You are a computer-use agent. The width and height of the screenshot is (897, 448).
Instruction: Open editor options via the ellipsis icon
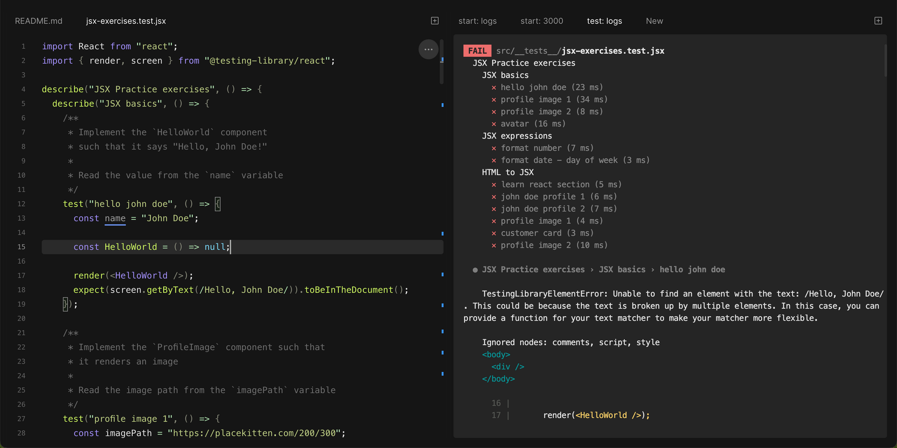click(428, 49)
